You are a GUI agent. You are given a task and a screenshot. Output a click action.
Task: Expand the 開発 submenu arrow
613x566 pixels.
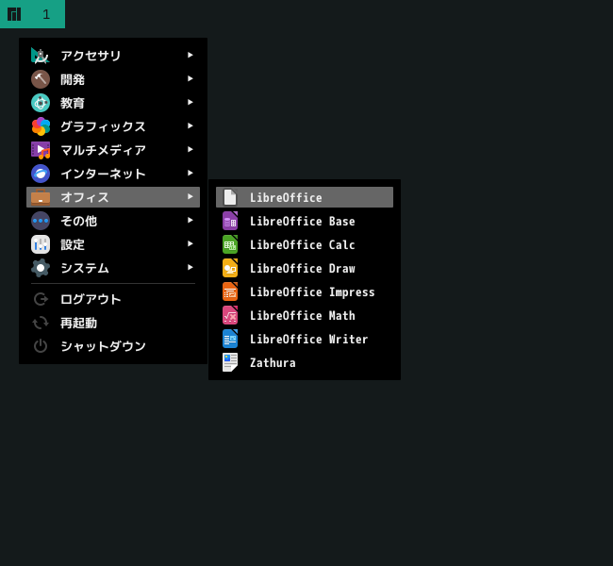tap(190, 78)
